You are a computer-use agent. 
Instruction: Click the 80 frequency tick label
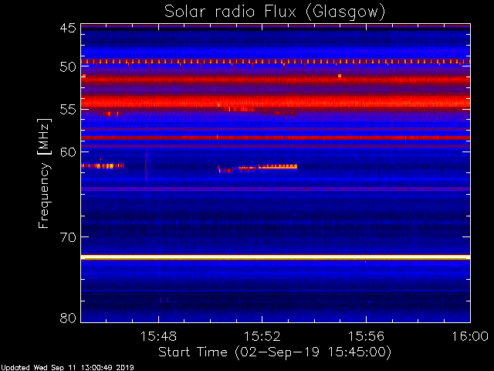68,318
